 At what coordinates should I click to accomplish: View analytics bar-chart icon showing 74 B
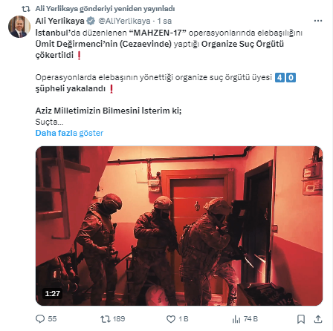(x=236, y=319)
